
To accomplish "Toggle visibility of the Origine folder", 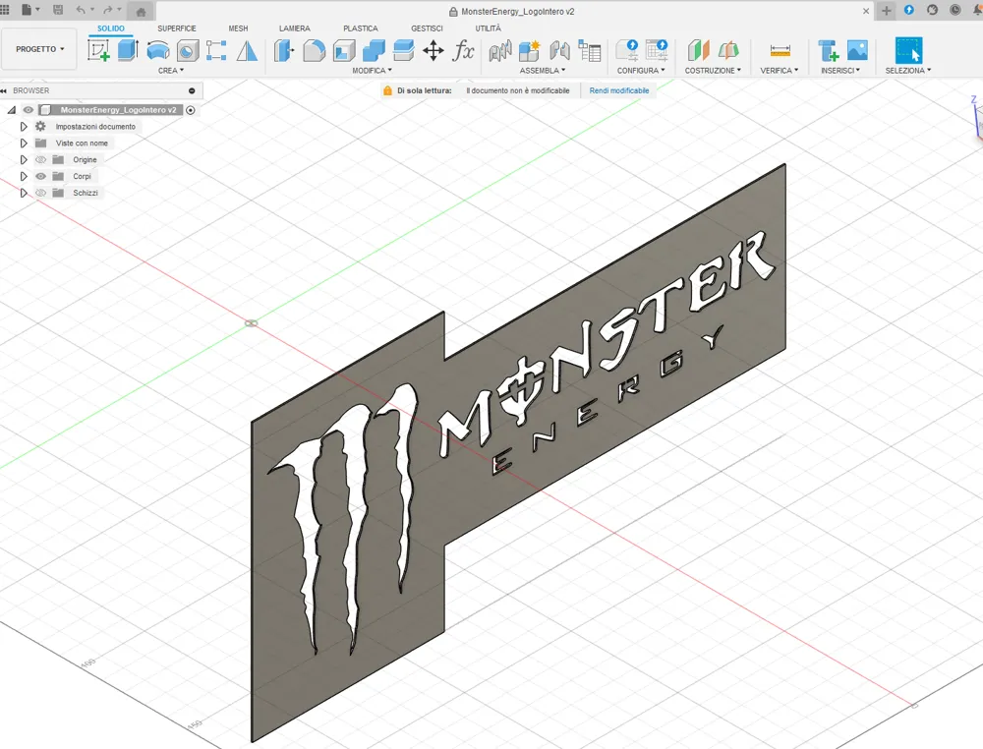I will (40, 160).
